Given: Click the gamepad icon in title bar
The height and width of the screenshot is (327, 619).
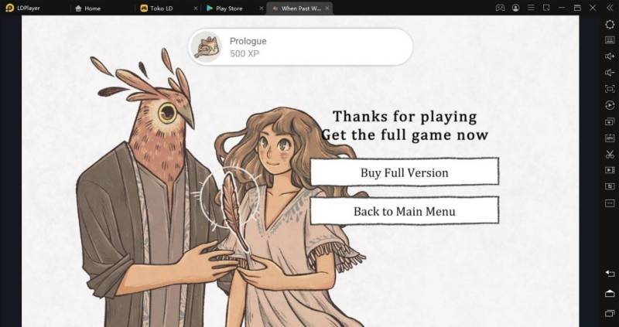Looking at the screenshot, I should 500,8.
